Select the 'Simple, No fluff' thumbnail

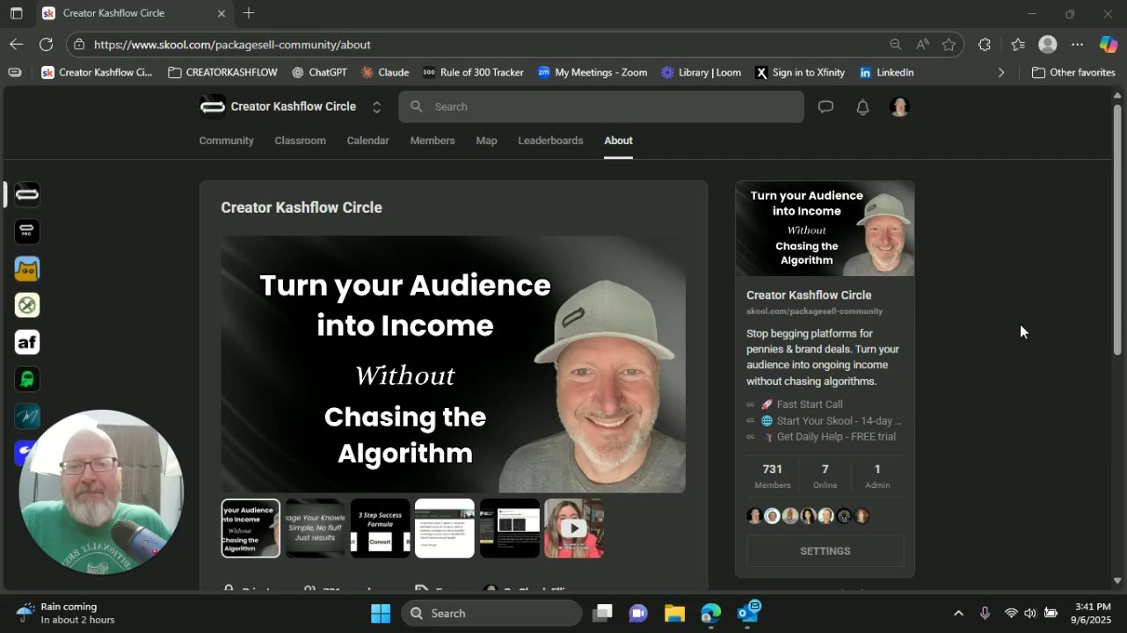tap(316, 528)
